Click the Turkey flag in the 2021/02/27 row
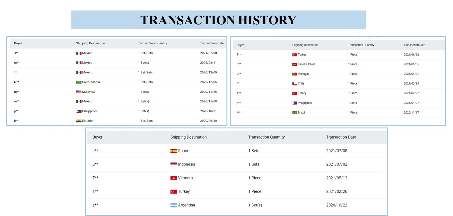 (x=295, y=93)
